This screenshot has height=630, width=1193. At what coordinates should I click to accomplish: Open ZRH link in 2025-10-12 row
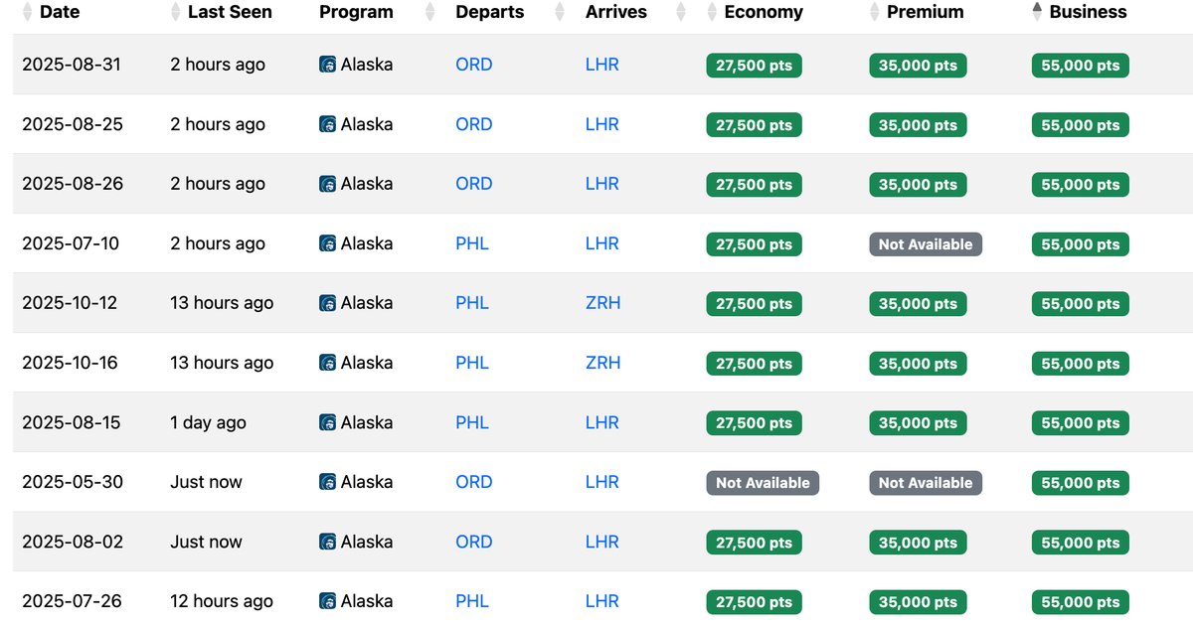pyautogui.click(x=602, y=303)
